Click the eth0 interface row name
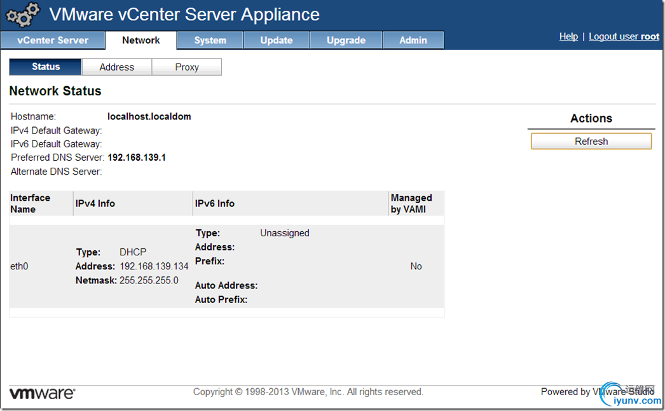This screenshot has height=411, width=665. (x=19, y=266)
